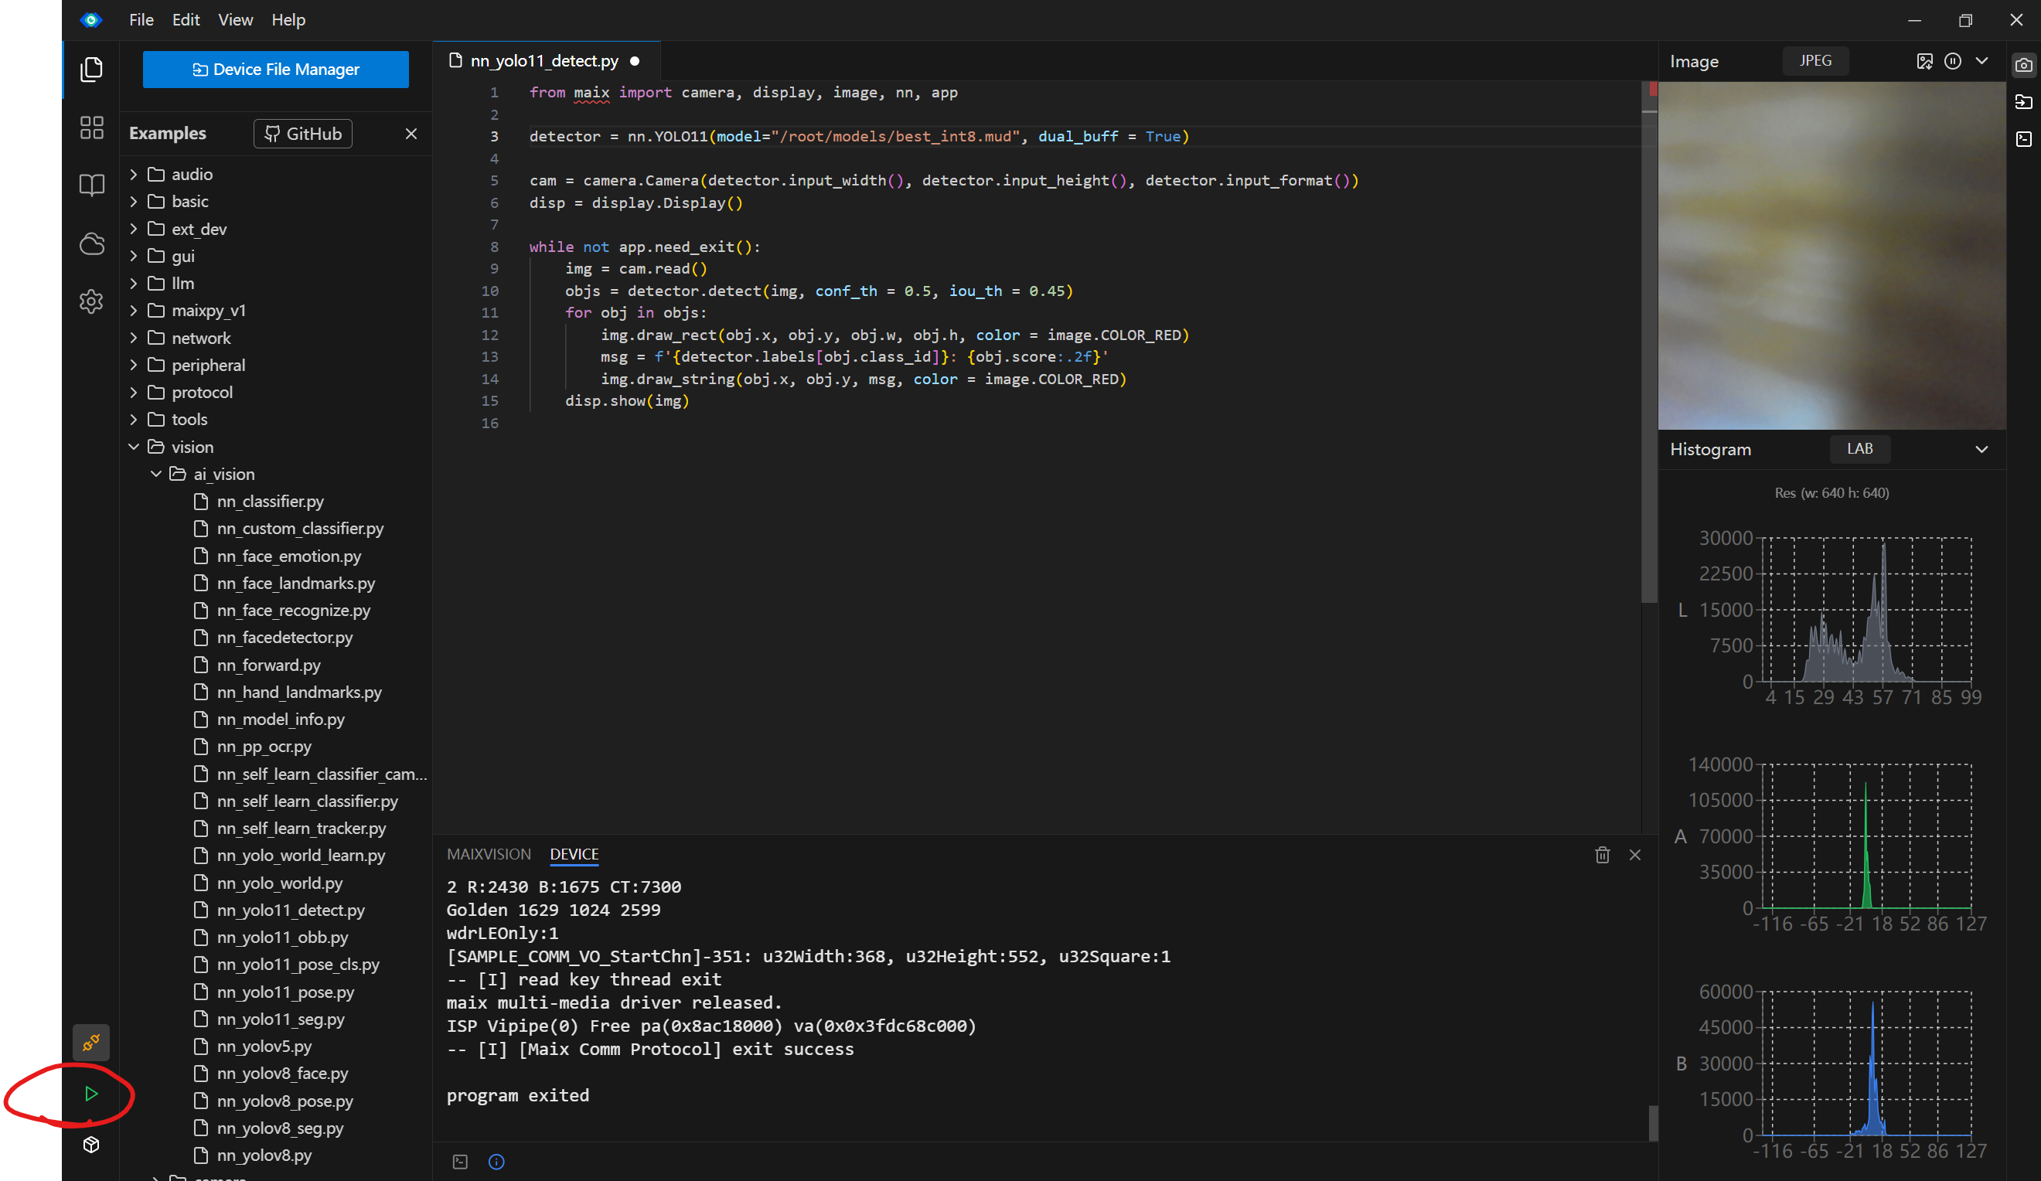
Task: Collapse the vision folder
Action: click(135, 447)
